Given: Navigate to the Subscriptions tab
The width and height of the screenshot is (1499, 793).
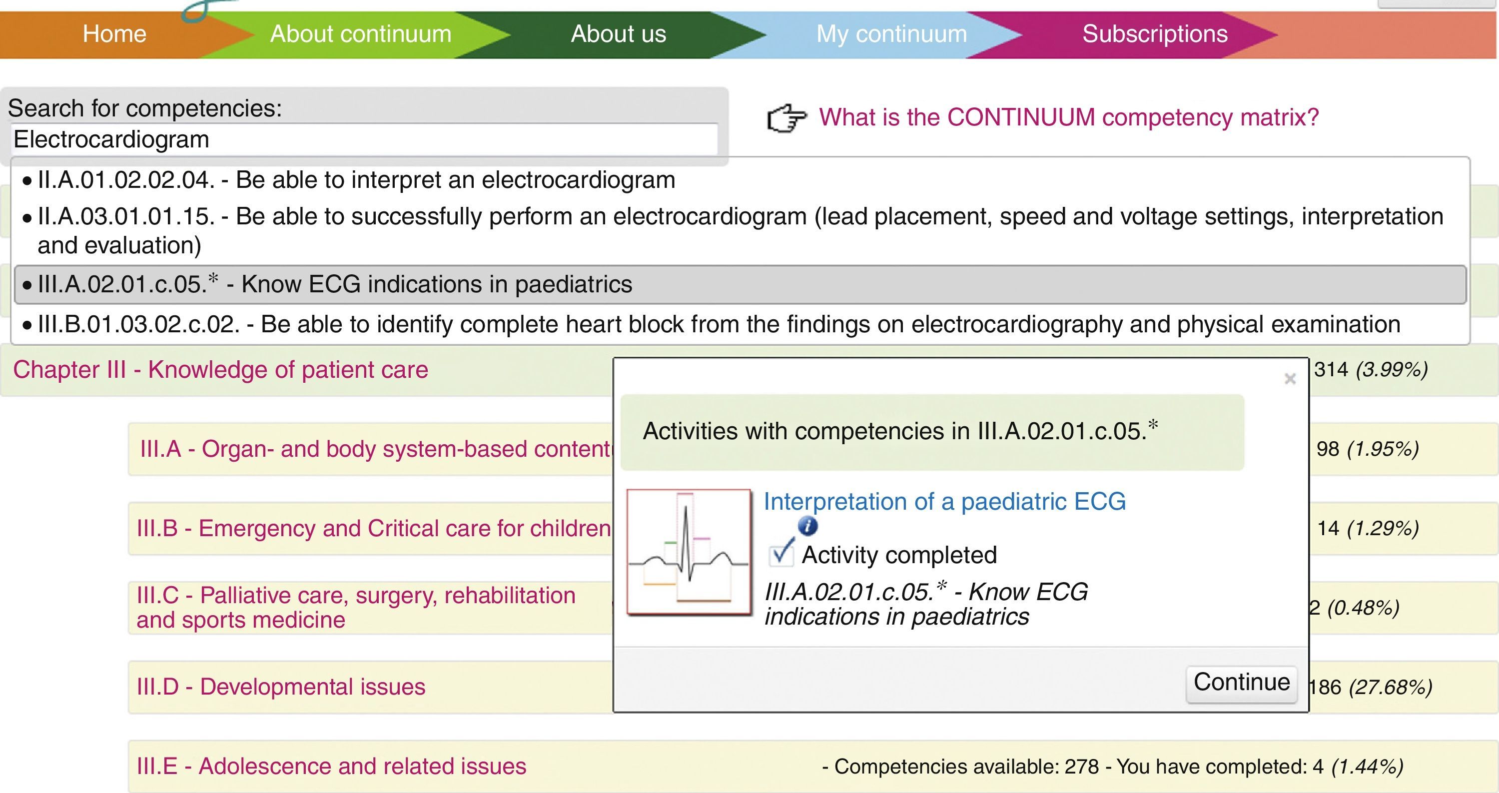Looking at the screenshot, I should (x=1155, y=34).
